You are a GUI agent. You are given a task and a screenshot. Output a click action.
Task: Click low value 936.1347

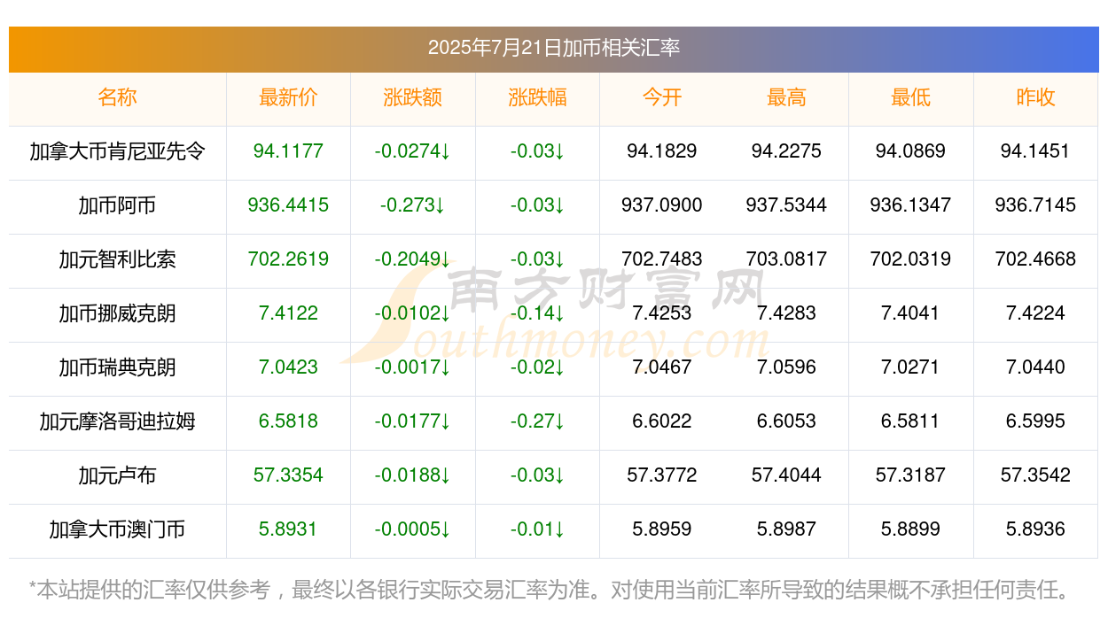(x=911, y=205)
